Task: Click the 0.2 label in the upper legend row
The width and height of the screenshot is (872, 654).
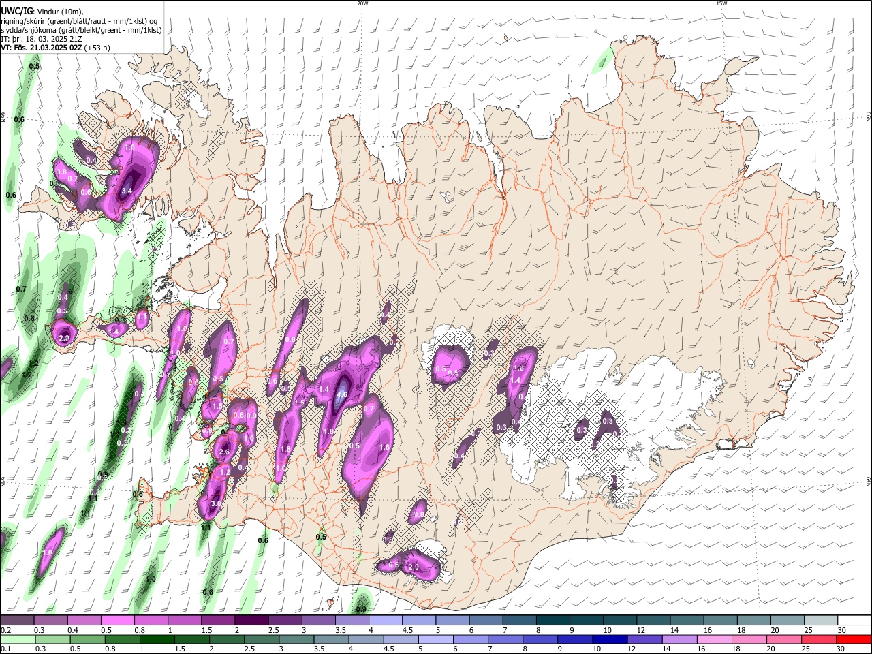Action: click(6, 630)
